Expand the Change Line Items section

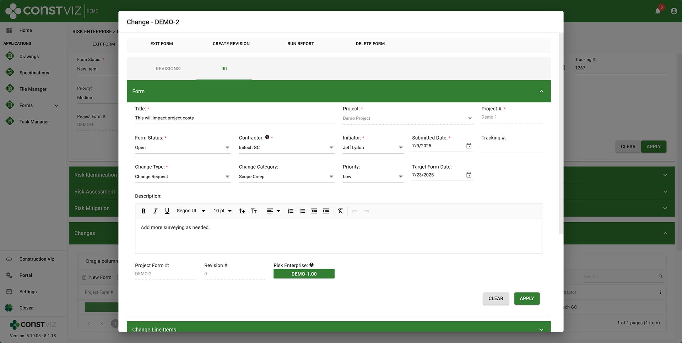click(x=541, y=329)
